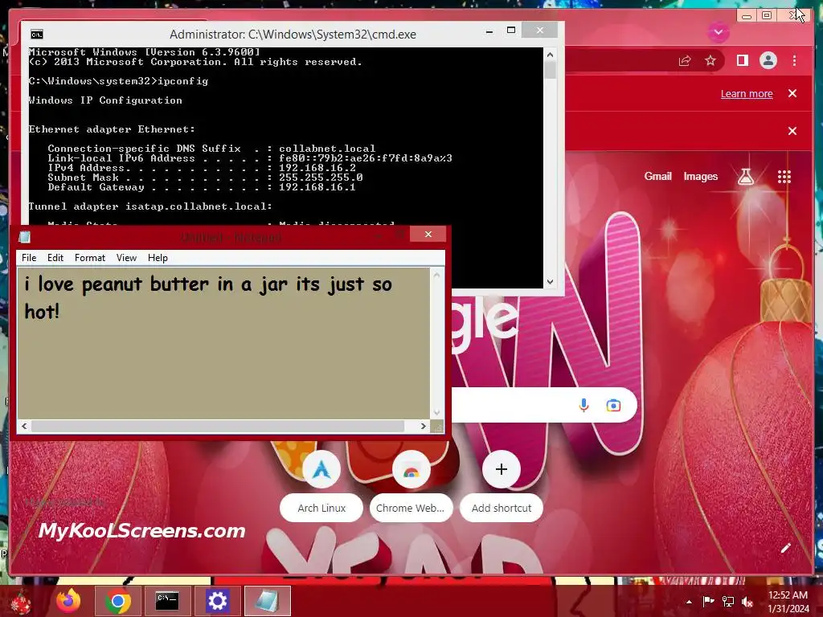Dismiss the Learn more infobar
Image resolution: width=823 pixels, height=617 pixels.
[x=792, y=93]
